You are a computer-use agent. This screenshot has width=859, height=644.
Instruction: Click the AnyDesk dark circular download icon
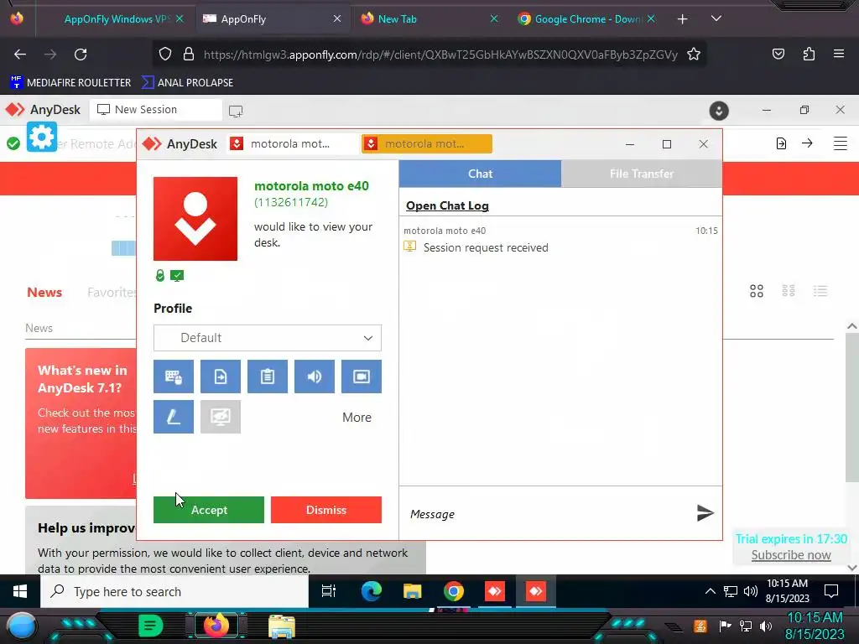coord(719,111)
